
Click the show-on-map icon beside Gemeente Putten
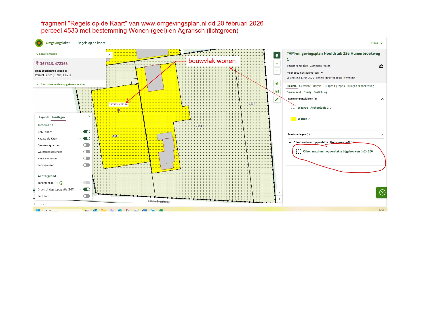381,66
